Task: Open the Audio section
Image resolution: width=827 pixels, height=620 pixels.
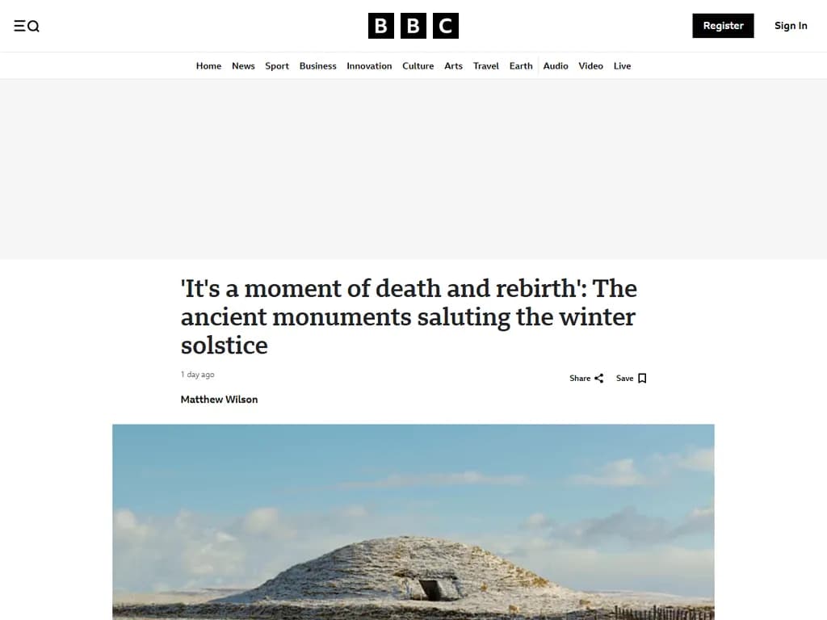Action: pyautogui.click(x=556, y=66)
